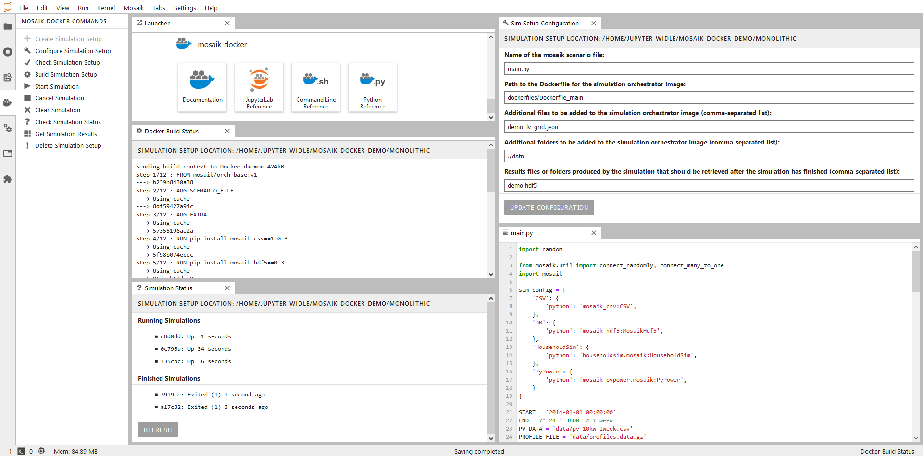923x456 pixels.
Task: Switch to the Docker Build Status tab
Action: click(x=172, y=131)
